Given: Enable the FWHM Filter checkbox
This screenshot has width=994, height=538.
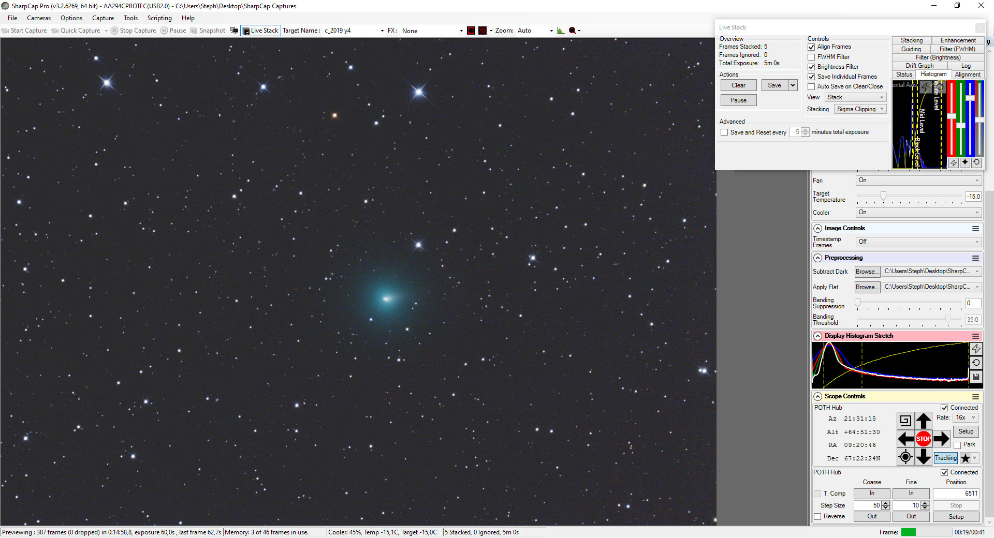Looking at the screenshot, I should point(811,57).
